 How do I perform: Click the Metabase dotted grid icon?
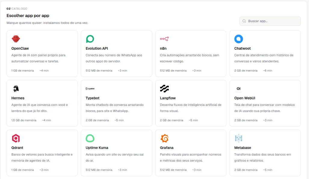point(239,138)
